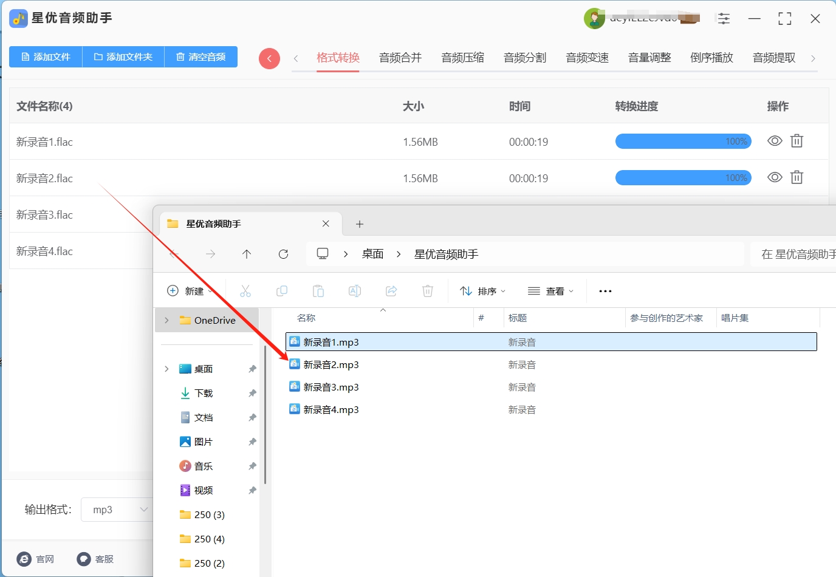The image size is (836, 577).
Task: Click the Rename icon in Explorer toolbar
Action: [x=355, y=291]
